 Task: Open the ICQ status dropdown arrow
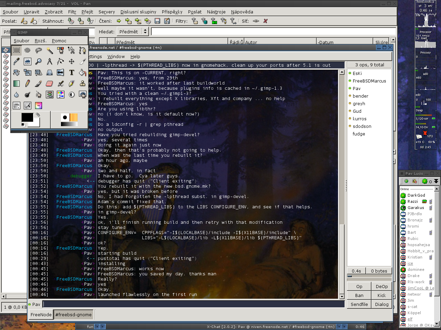click(436, 181)
